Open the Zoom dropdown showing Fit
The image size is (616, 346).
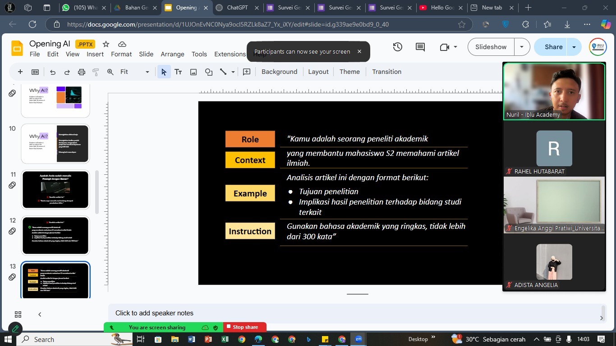point(135,72)
